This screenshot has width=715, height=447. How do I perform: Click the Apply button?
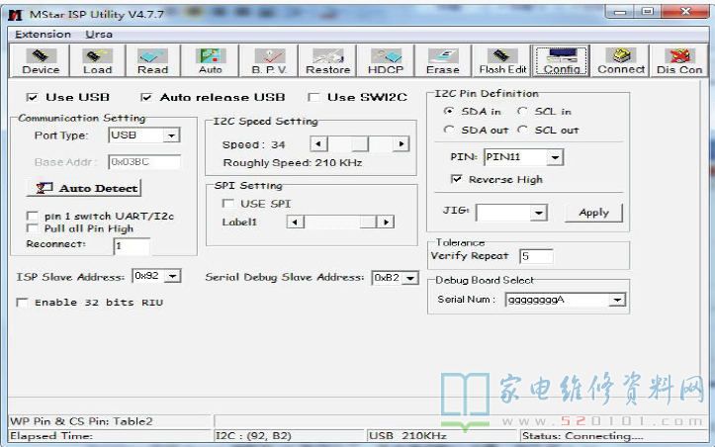[593, 213]
